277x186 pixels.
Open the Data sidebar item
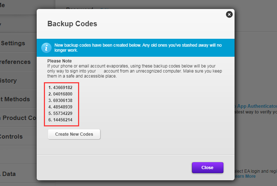[x=8, y=174]
